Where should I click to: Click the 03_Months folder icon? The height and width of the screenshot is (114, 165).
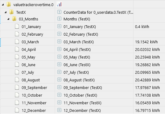(x=14, y=19)
